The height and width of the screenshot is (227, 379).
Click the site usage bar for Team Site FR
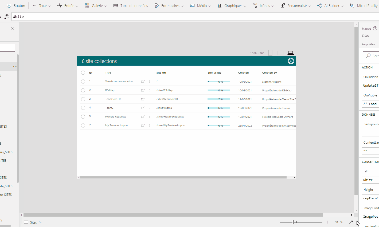pyautogui.click(x=219, y=99)
